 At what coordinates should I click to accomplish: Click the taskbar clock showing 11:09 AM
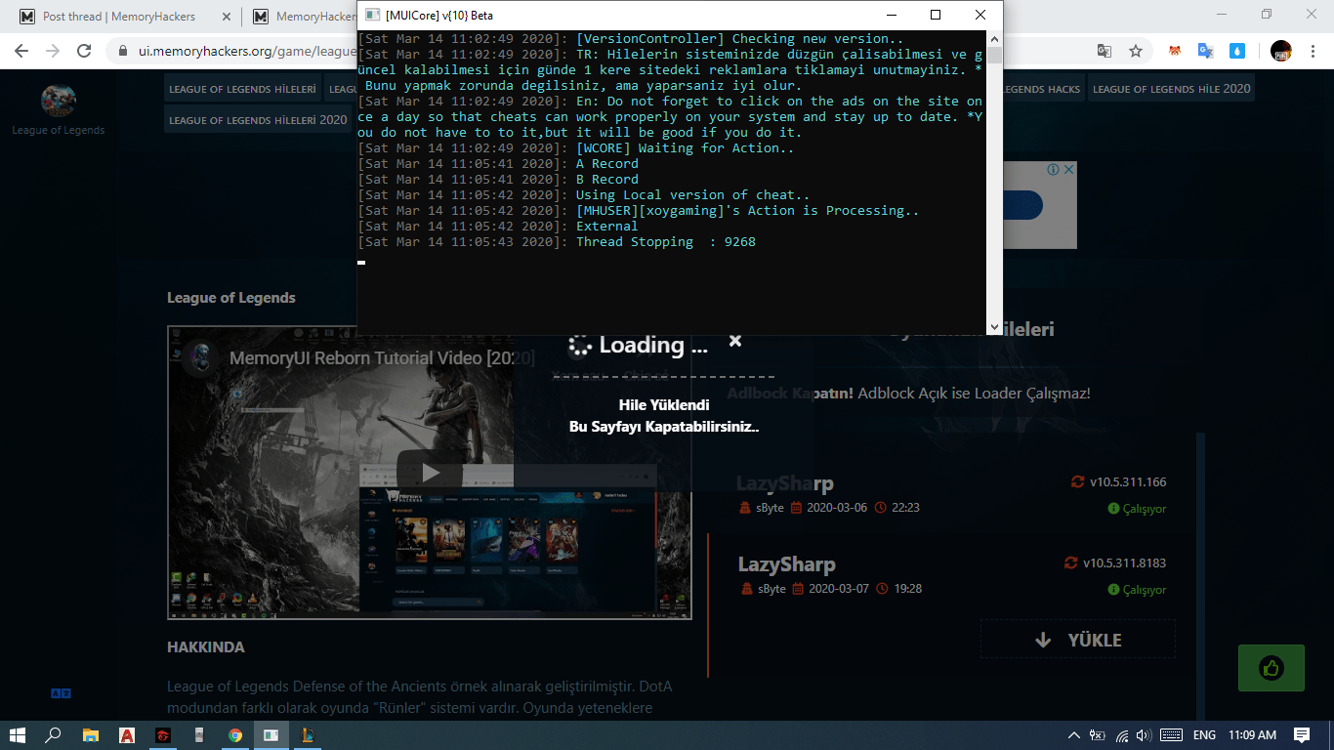coord(1252,735)
